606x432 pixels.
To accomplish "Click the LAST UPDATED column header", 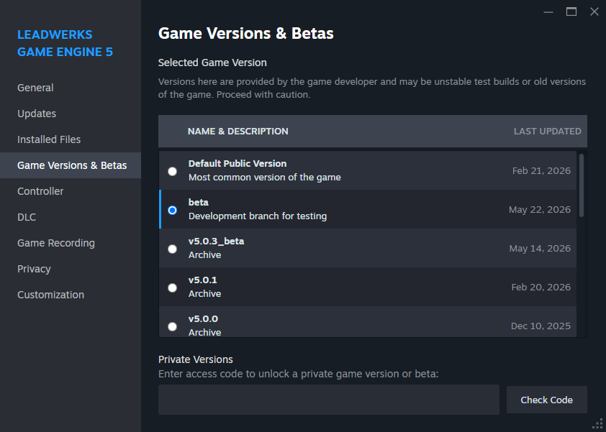I will click(x=547, y=132).
